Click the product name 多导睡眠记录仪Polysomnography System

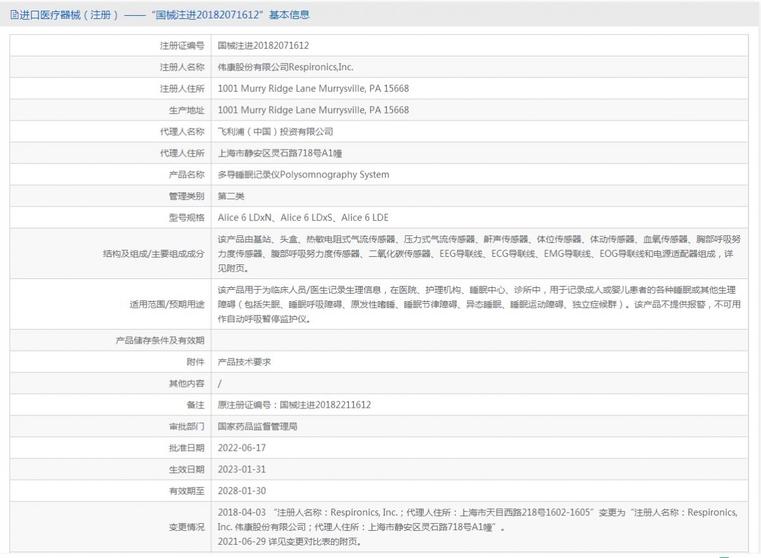303,175
